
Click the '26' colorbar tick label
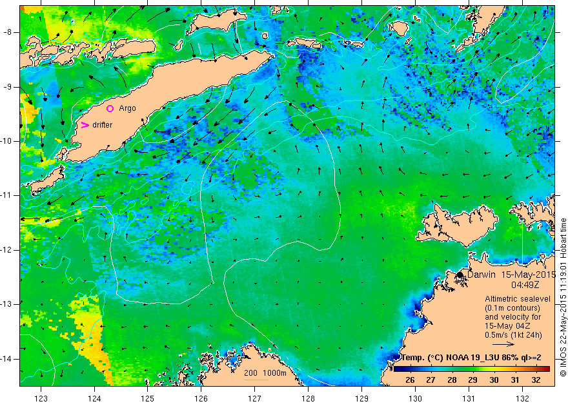[x=410, y=380]
